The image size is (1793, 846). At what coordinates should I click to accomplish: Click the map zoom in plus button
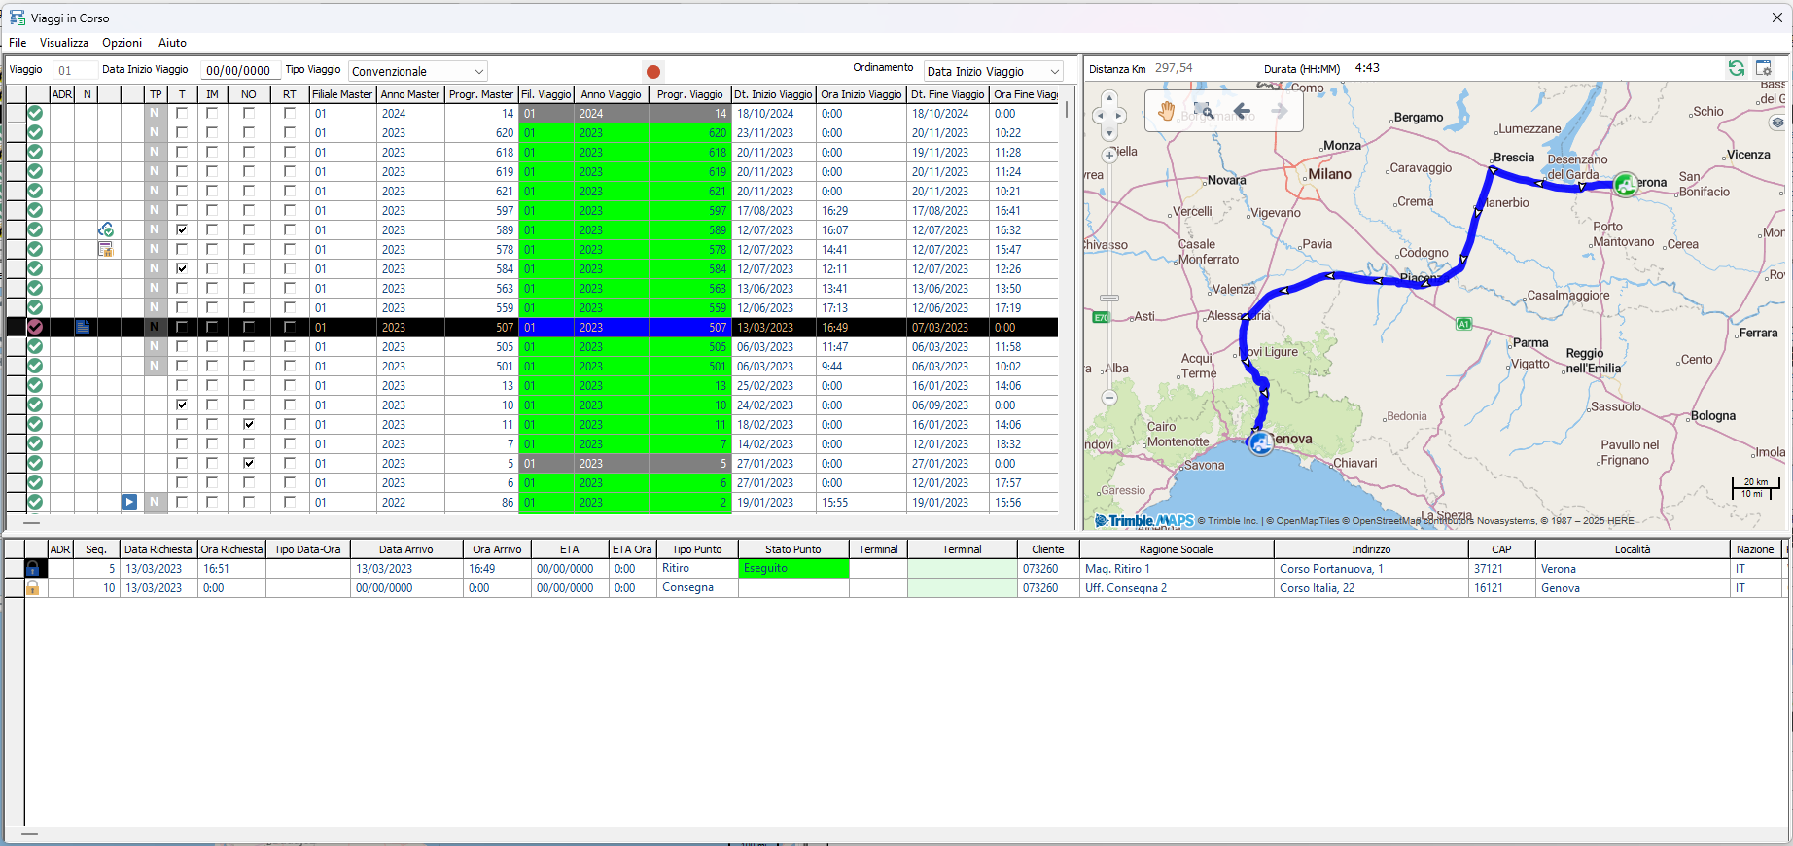click(x=1109, y=156)
